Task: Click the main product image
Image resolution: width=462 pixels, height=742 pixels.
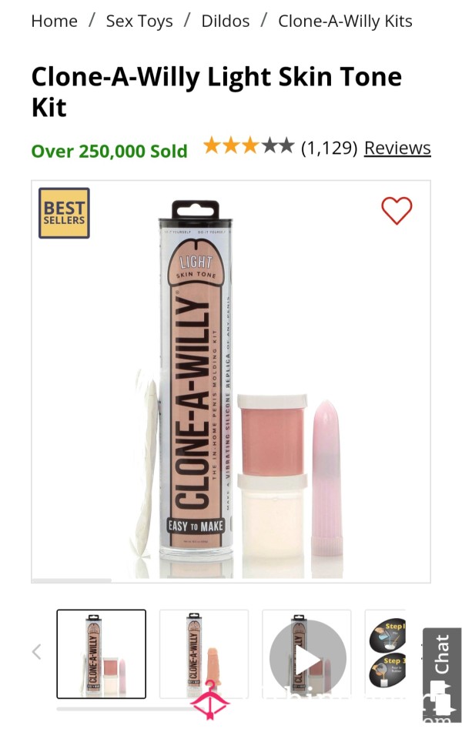Action: click(231, 382)
